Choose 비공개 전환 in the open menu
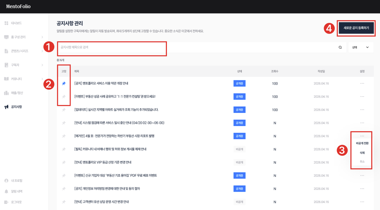380x210 pixels. coord(362,143)
